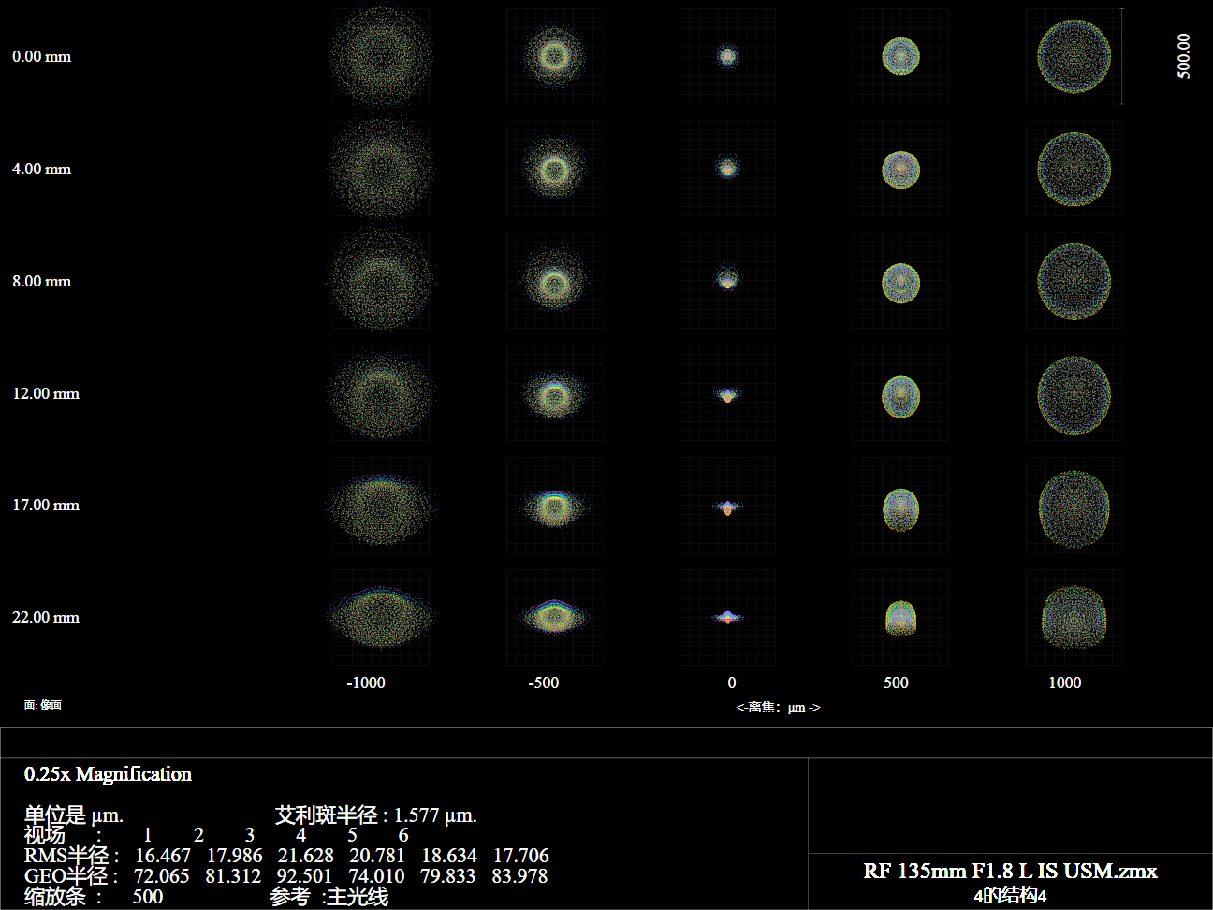The image size is (1213, 910).
Task: Click the 4的结构4 configuration label
Action: (1010, 895)
